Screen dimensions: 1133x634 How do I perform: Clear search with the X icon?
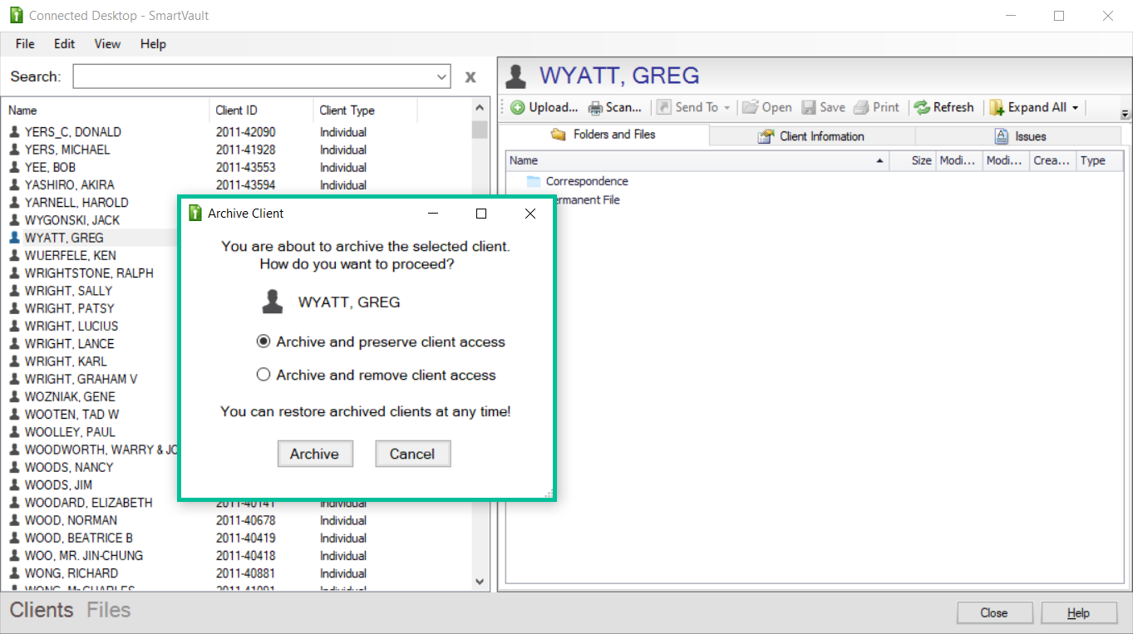pos(470,76)
